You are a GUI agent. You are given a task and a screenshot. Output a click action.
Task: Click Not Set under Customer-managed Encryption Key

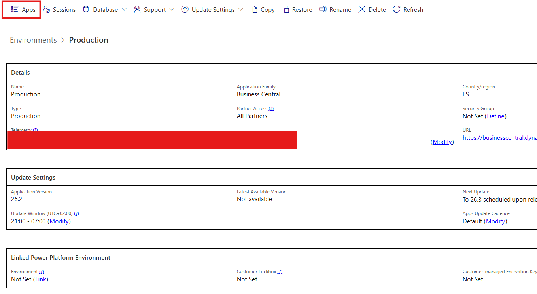click(x=473, y=279)
